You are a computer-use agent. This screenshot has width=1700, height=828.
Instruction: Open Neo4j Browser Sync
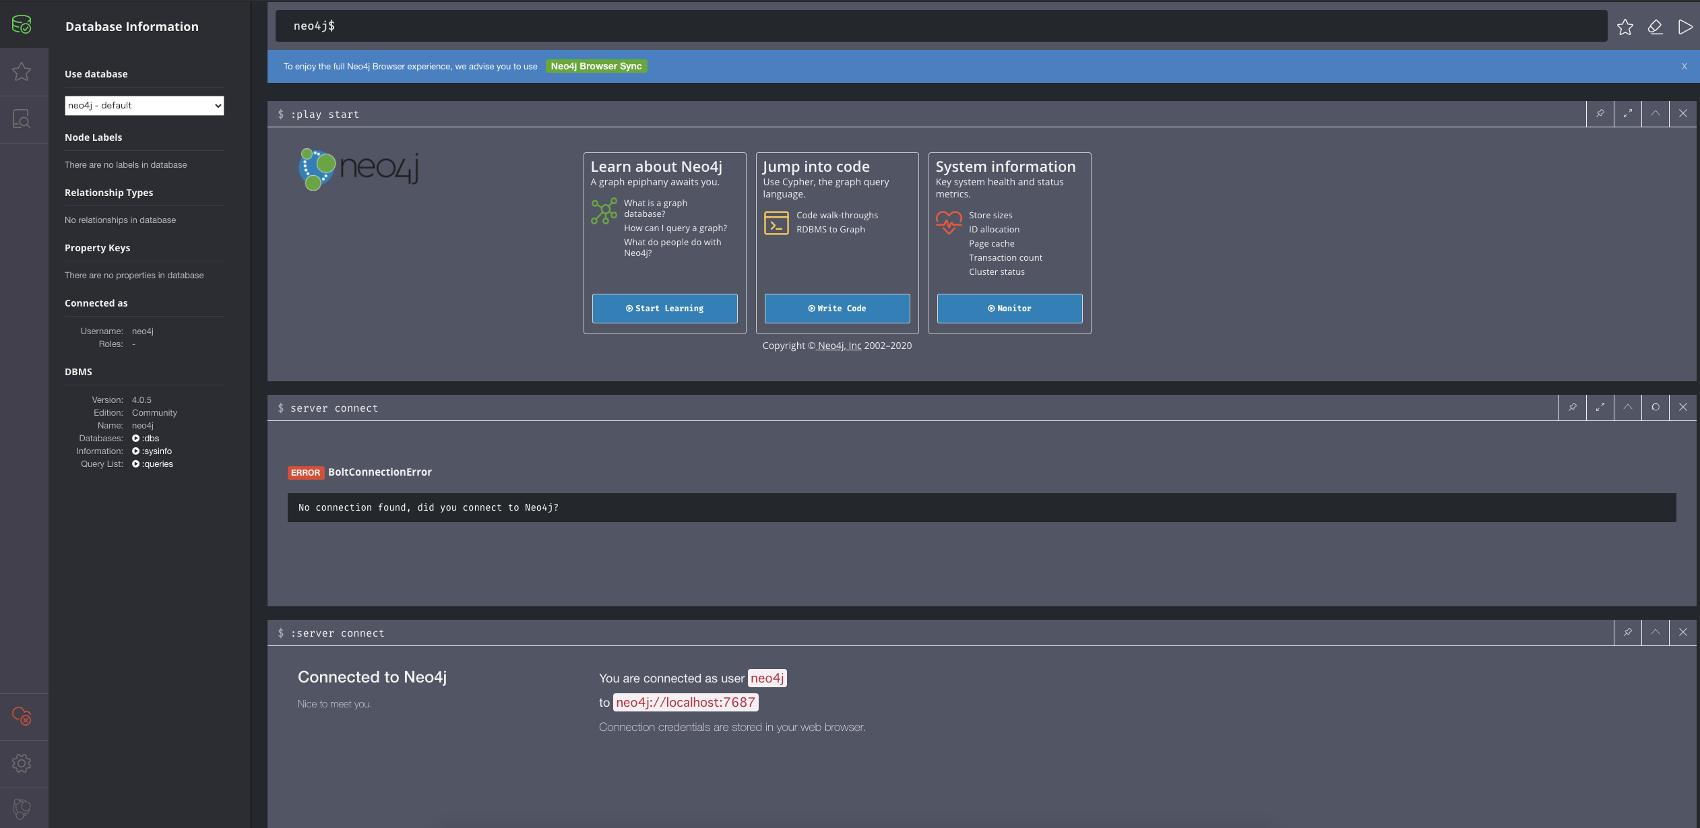596,66
